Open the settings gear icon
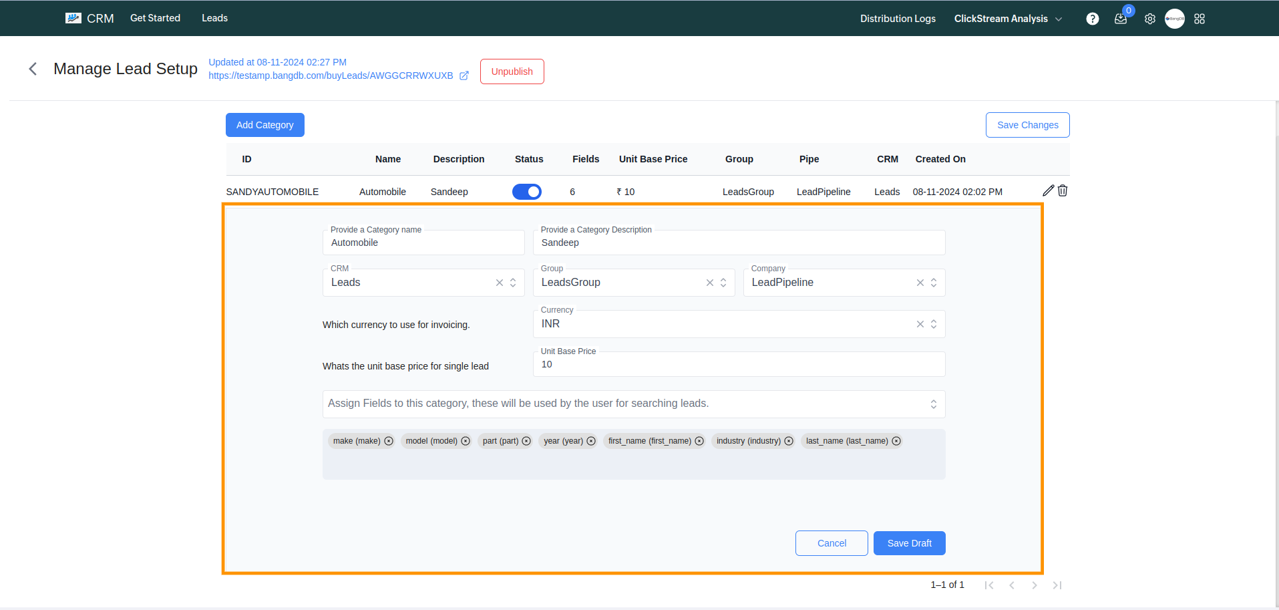 1149,19
